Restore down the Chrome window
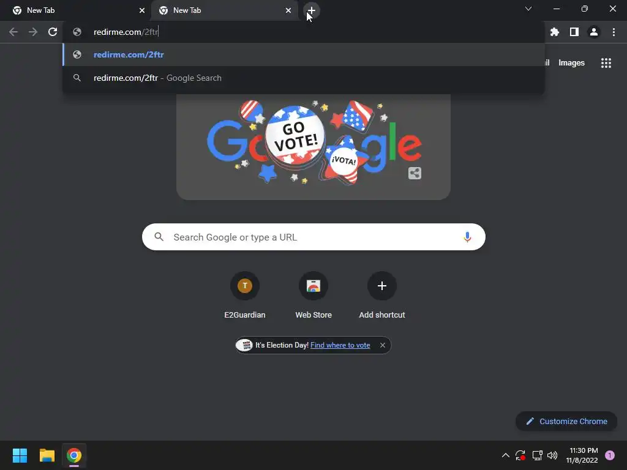The width and height of the screenshot is (627, 470). coord(585,9)
